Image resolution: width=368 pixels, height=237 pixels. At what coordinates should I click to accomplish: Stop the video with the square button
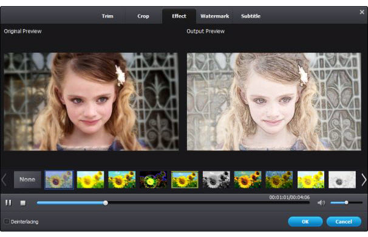click(x=23, y=203)
